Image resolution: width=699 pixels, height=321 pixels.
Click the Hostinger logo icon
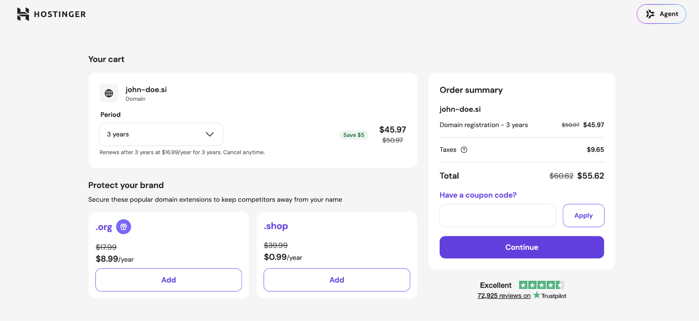23,14
